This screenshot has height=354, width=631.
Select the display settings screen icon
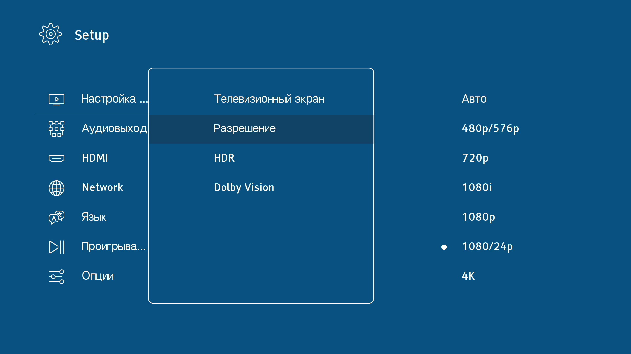pos(57,99)
